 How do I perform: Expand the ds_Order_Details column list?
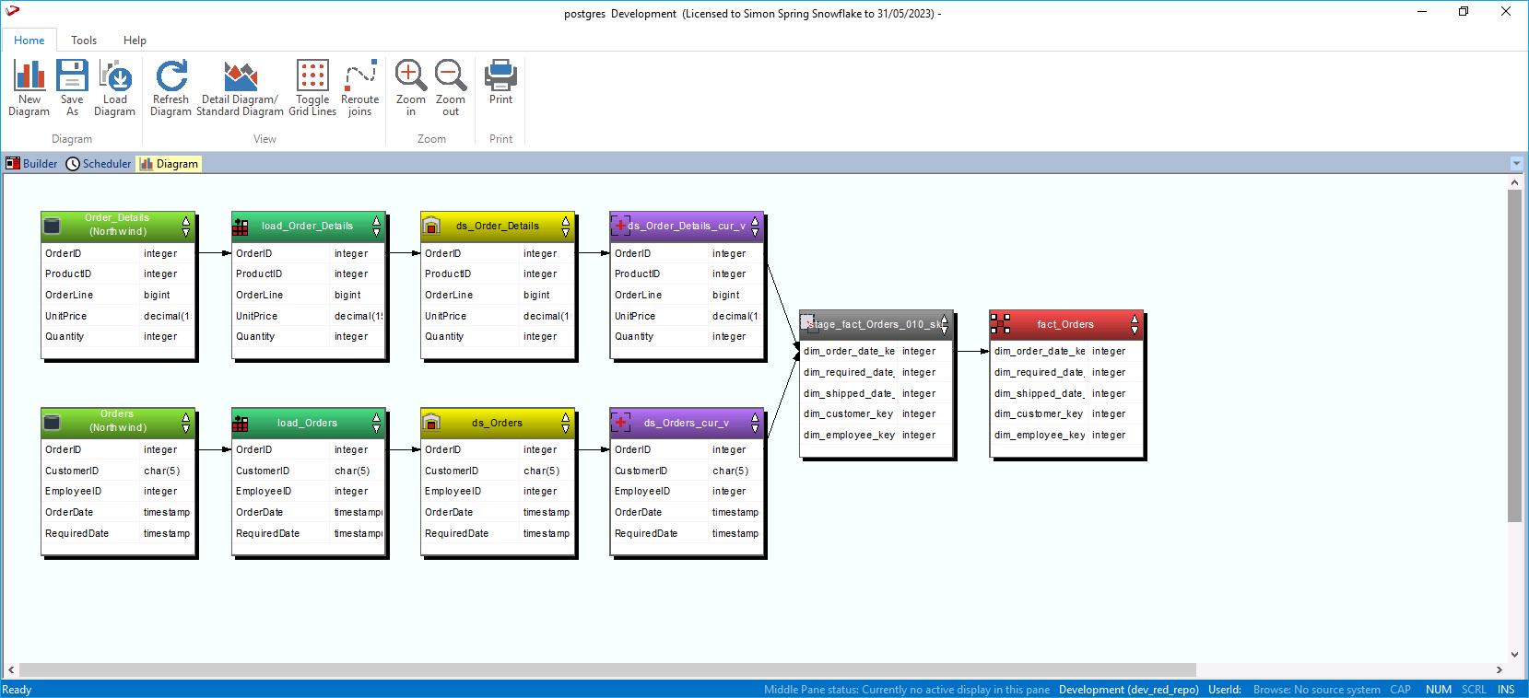coord(566,226)
